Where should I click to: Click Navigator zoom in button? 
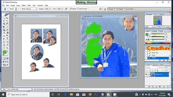(x=168, y=27)
